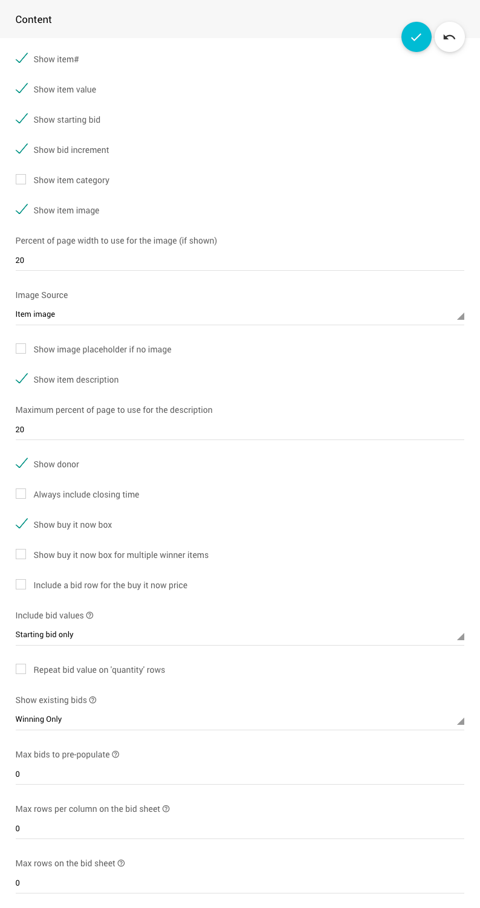
Task: Click help icon beside Max bids to pre-populate
Action: [115, 754]
